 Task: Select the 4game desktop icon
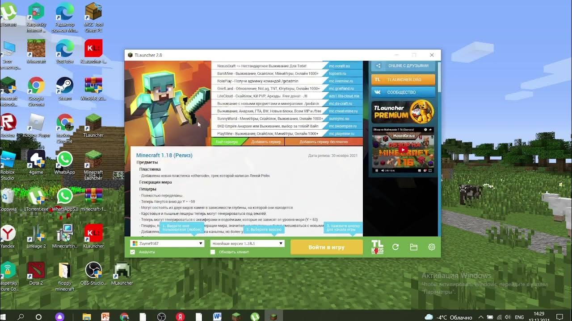coord(36,163)
